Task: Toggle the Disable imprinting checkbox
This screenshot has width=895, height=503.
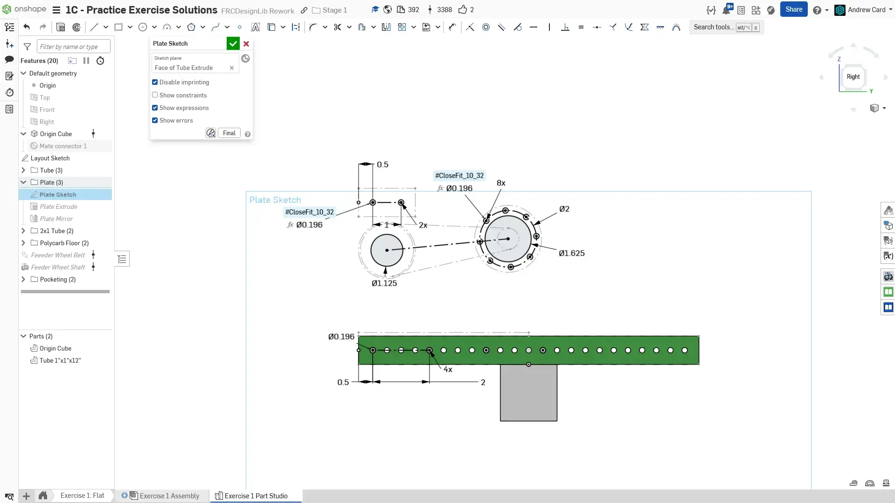Action: pyautogui.click(x=155, y=82)
